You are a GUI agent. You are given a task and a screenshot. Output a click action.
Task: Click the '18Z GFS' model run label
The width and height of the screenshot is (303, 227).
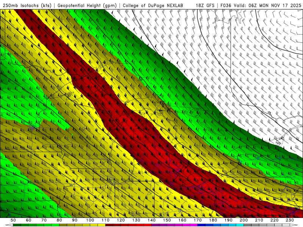pos(205,5)
